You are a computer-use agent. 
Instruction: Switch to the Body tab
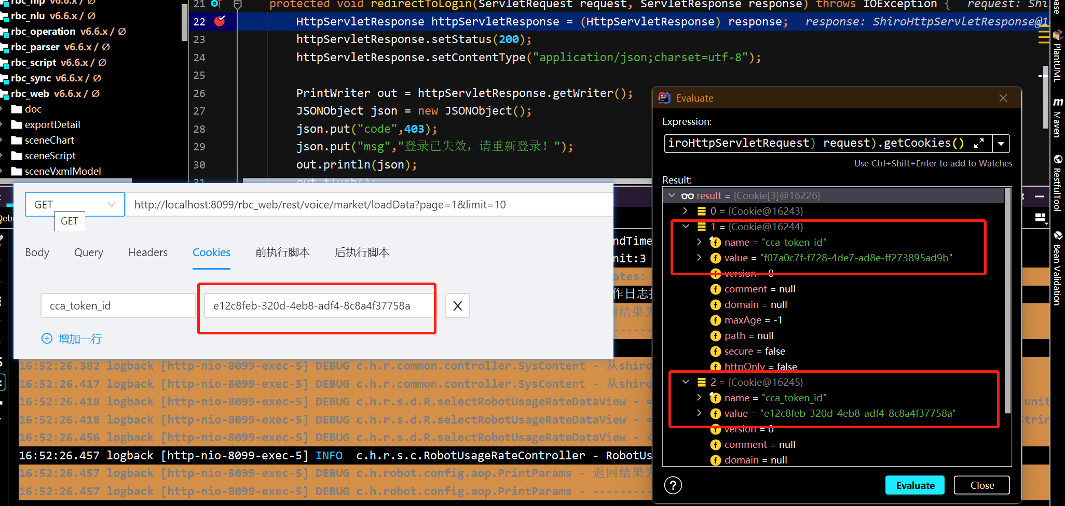coord(36,252)
